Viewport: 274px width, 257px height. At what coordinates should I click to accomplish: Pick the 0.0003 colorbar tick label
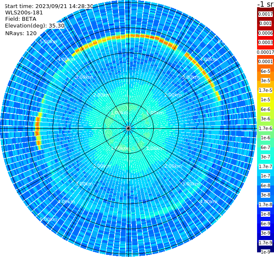tap(266, 42)
